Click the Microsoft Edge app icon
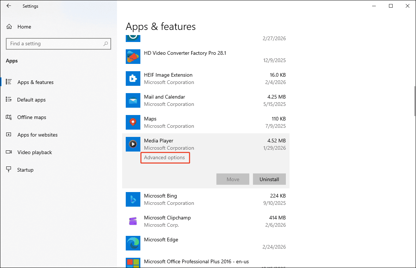 point(133,243)
